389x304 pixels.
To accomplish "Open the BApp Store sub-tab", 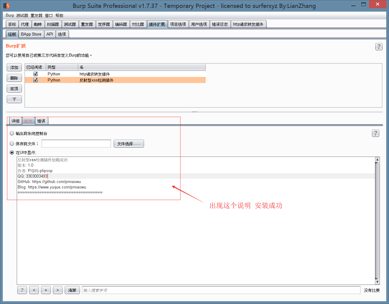I will 31,34.
